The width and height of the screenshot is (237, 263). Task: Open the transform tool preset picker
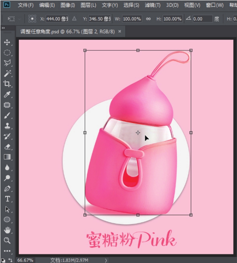click(12, 19)
